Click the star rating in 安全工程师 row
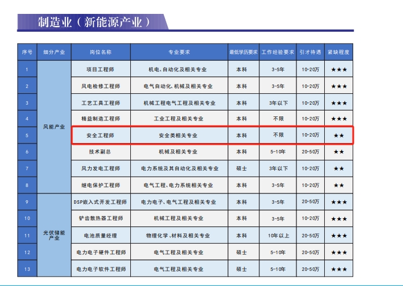The height and width of the screenshot is (286, 403). [x=339, y=135]
